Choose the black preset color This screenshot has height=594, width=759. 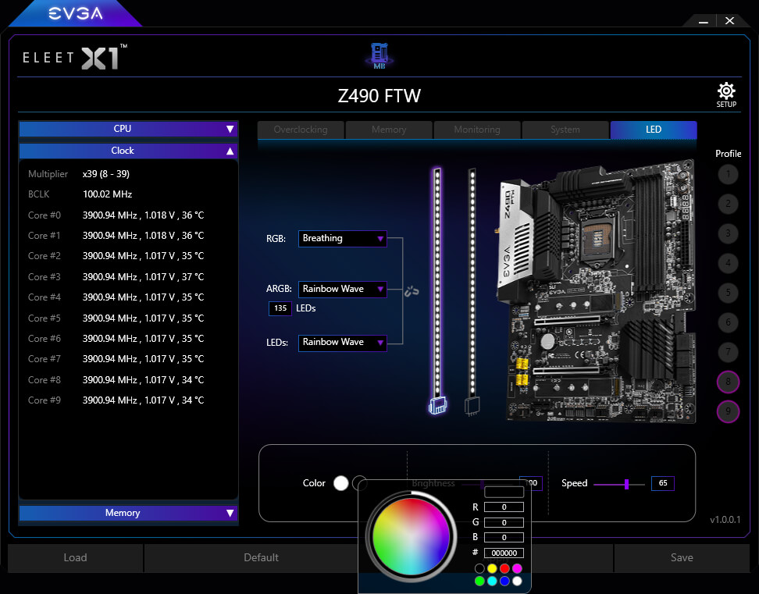point(479,568)
